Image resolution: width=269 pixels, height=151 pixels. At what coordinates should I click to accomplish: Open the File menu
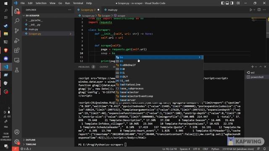(x=22, y=3)
